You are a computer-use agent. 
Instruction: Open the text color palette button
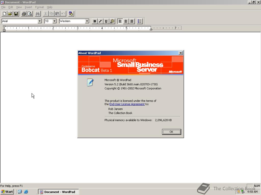112,21
